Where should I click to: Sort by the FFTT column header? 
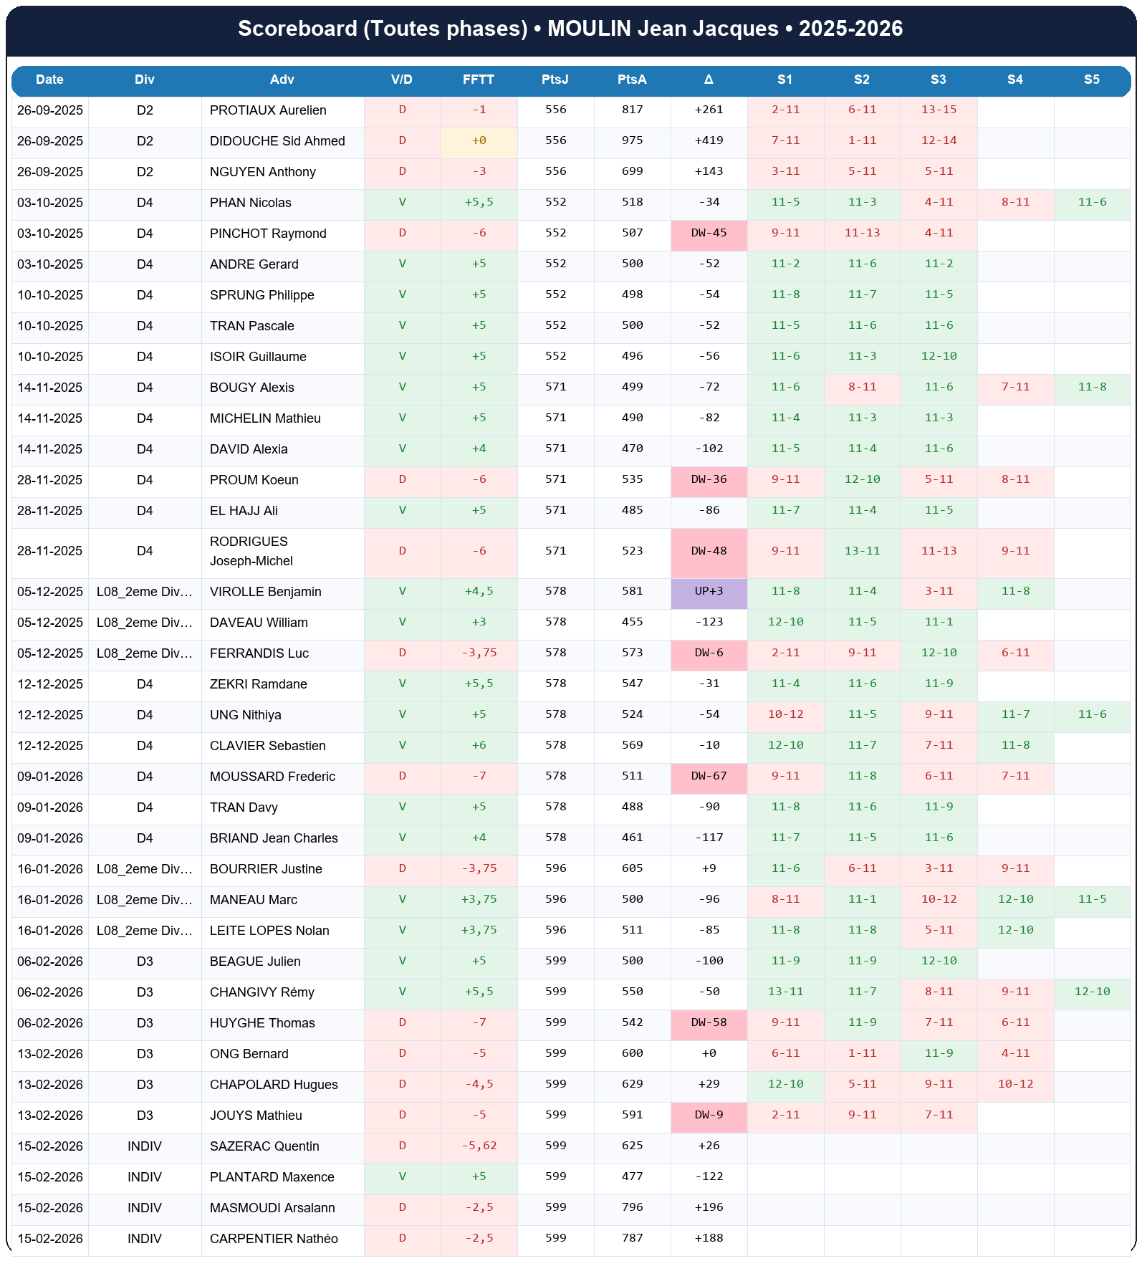478,80
